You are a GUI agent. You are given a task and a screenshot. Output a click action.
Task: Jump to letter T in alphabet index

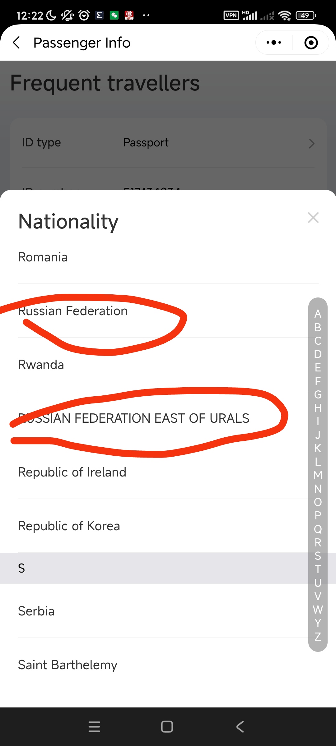318,569
